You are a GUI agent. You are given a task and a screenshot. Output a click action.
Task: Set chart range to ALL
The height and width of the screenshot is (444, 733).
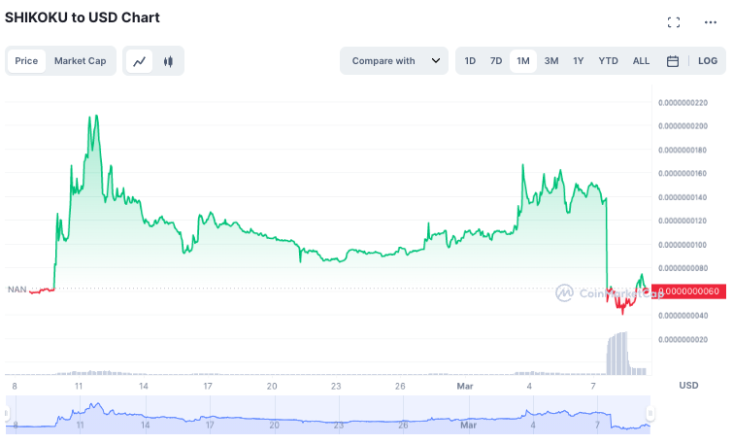[641, 61]
